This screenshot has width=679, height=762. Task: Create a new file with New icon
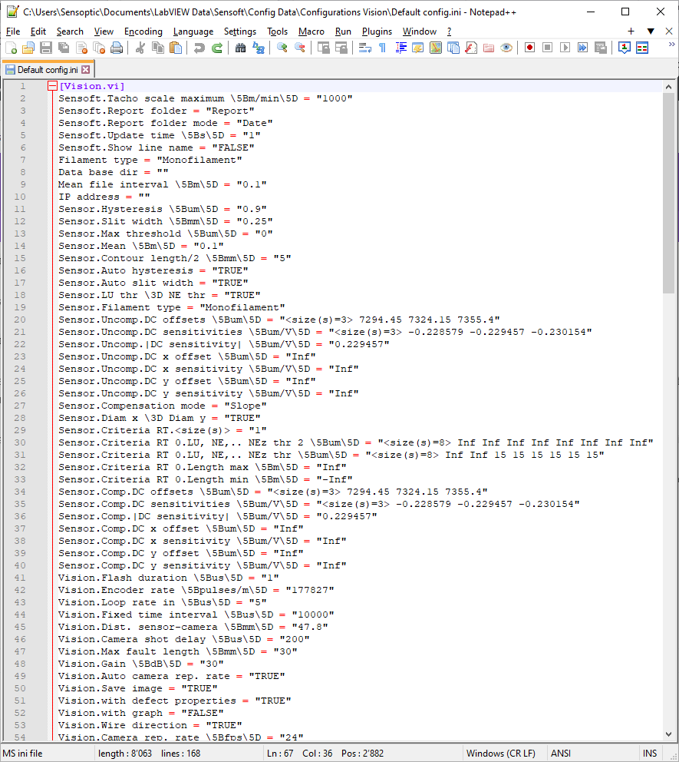(12, 48)
